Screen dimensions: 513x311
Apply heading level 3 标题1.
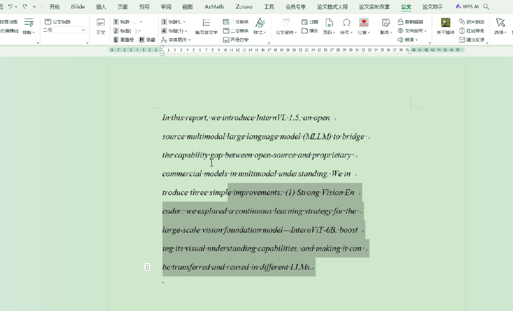tap(171, 21)
